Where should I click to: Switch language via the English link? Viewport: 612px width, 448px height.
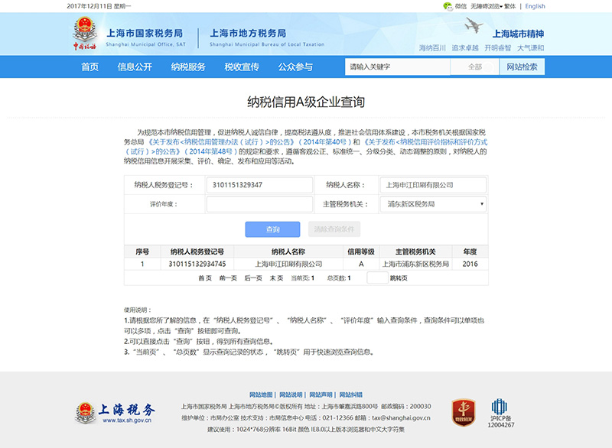click(x=535, y=6)
